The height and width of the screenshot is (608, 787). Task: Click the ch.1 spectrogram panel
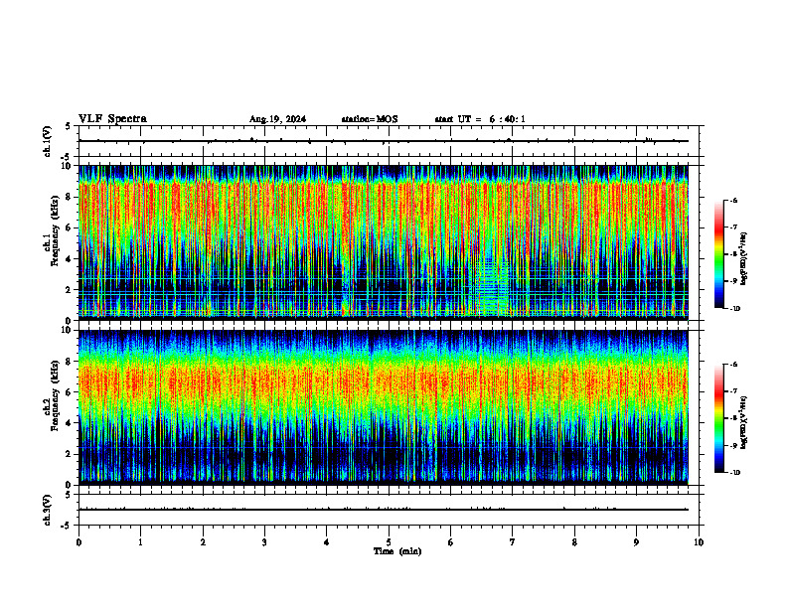383,242
